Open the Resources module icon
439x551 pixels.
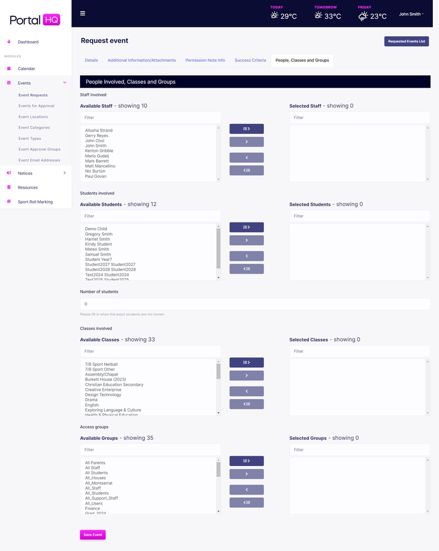(x=8, y=187)
